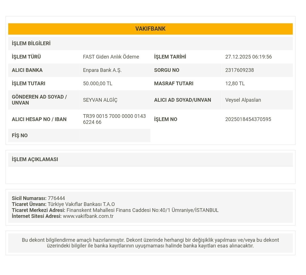Select the Ticaret Ünvanı Türkiye Vakıflar Bankası line
Viewport: 306px width, 275px height.
pos(63,204)
